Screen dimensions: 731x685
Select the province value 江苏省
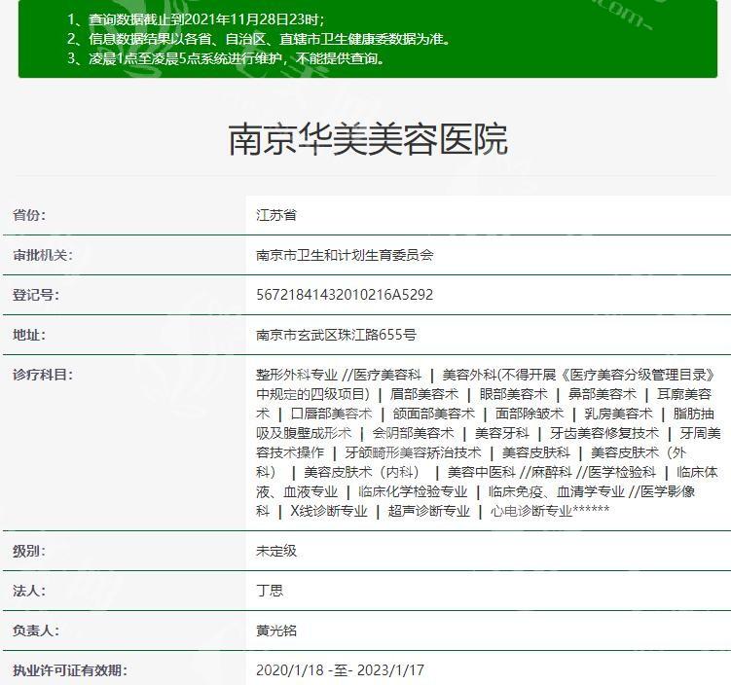point(276,215)
